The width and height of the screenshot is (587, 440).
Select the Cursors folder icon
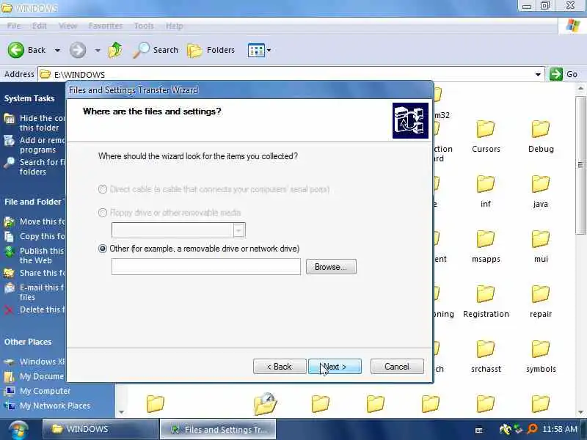tap(486, 129)
